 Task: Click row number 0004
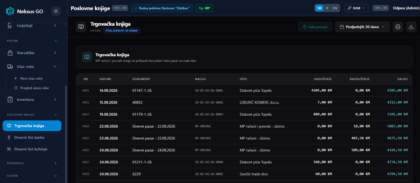(86, 126)
